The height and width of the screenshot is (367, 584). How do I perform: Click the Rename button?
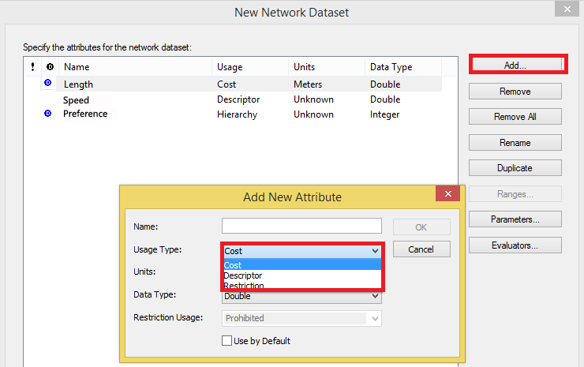(515, 143)
